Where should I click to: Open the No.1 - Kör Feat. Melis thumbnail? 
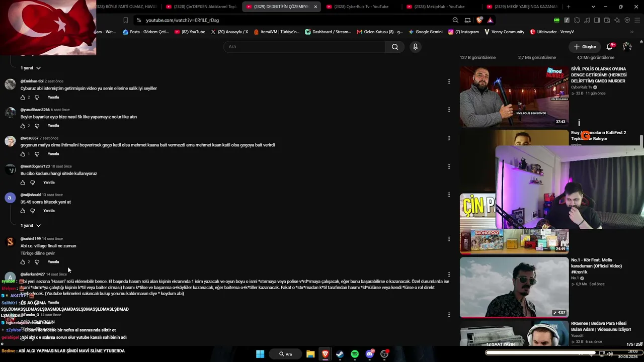pos(514,288)
